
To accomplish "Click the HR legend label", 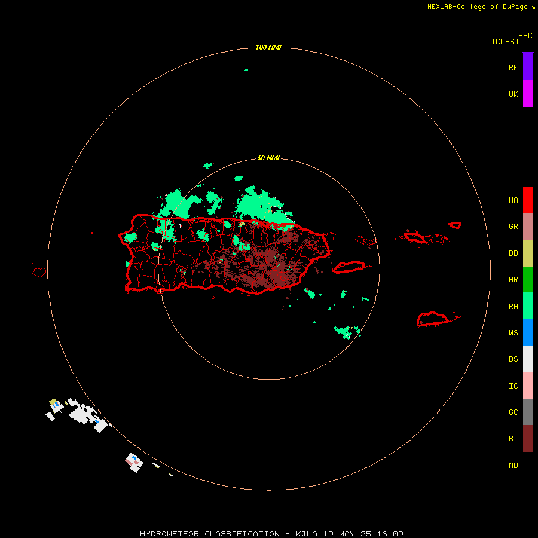I will click(x=513, y=280).
